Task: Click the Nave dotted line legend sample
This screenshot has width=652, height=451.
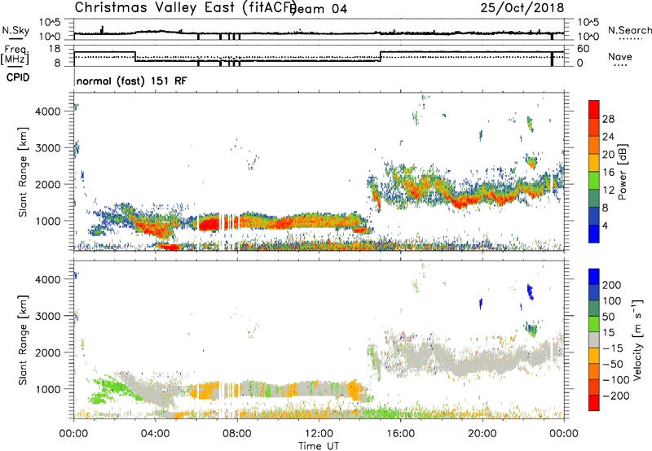Action: 620,65
